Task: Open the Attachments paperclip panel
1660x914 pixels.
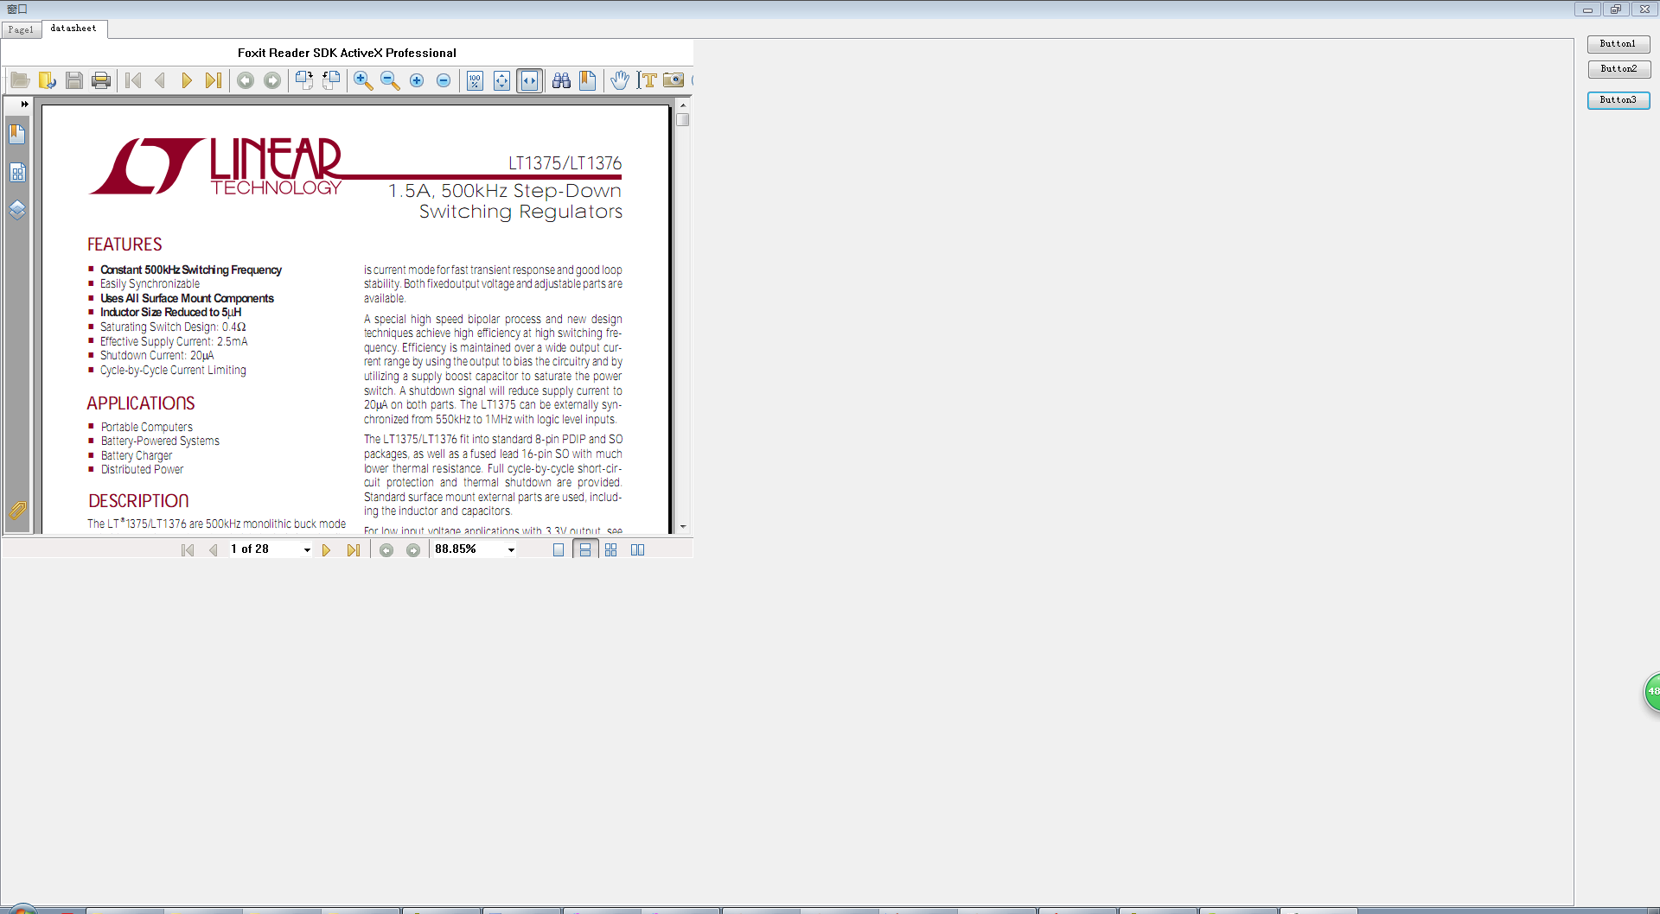Action: point(17,510)
